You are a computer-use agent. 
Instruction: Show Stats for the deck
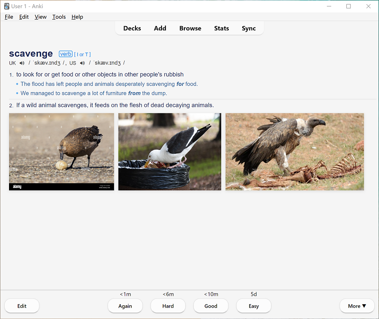[221, 28]
